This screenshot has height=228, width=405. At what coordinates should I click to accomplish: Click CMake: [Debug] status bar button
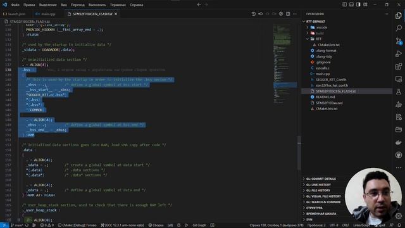(x=77, y=225)
